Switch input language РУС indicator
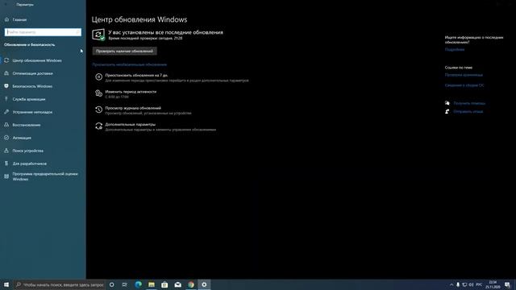Image resolution: width=516 pixels, height=290 pixels. point(479,284)
